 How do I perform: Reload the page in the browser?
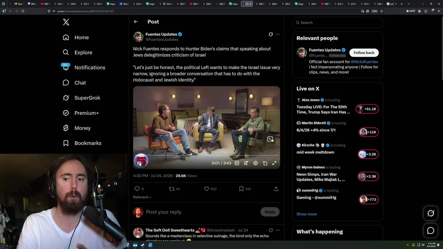(23, 11)
